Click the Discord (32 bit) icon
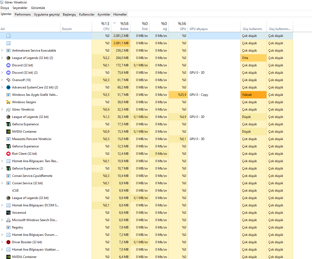This screenshot has width=312, height=259. pos(8,65)
